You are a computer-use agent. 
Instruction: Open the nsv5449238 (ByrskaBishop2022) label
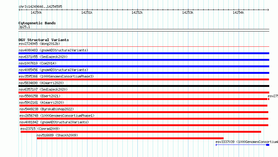47,109
